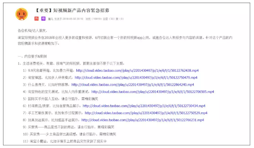The image size is (254, 148).
Task: Click the red 热 hot badge
Action: [x=37, y=19]
